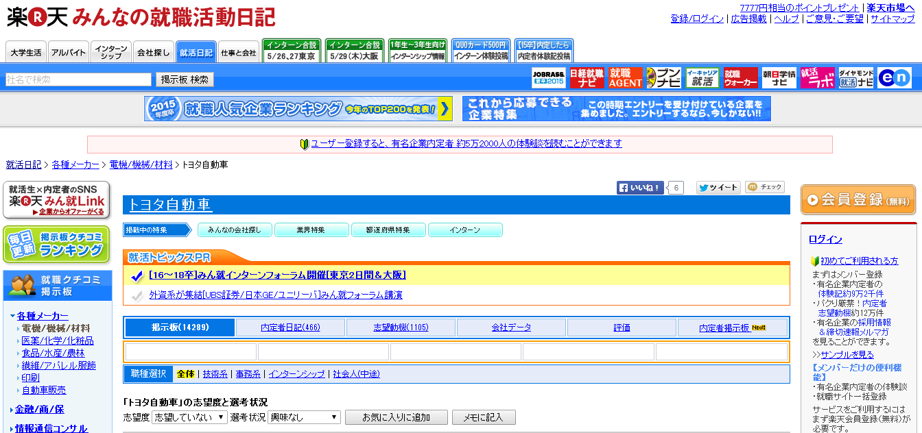922x433 pixels.
Task: Click the 掲示板 検索 button
Action: tap(185, 79)
